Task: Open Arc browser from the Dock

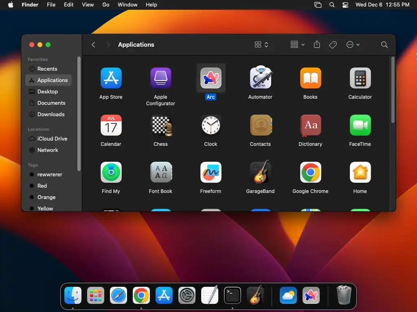Action: tap(311, 295)
